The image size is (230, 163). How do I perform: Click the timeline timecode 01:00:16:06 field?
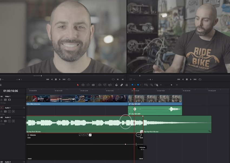tap(11, 91)
